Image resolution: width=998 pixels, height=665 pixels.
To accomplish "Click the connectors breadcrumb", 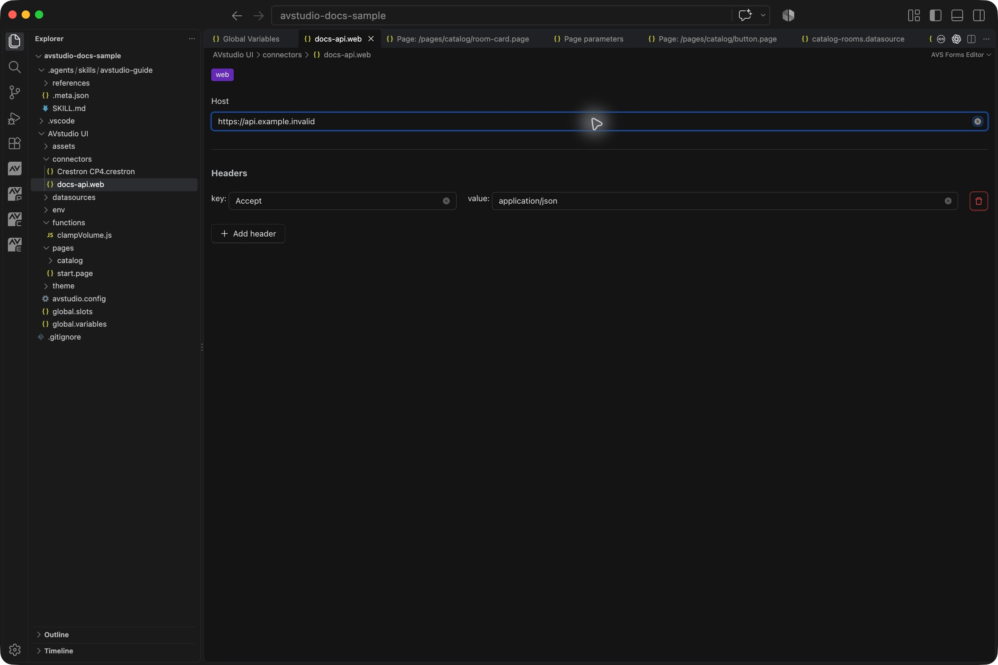I will (282, 55).
